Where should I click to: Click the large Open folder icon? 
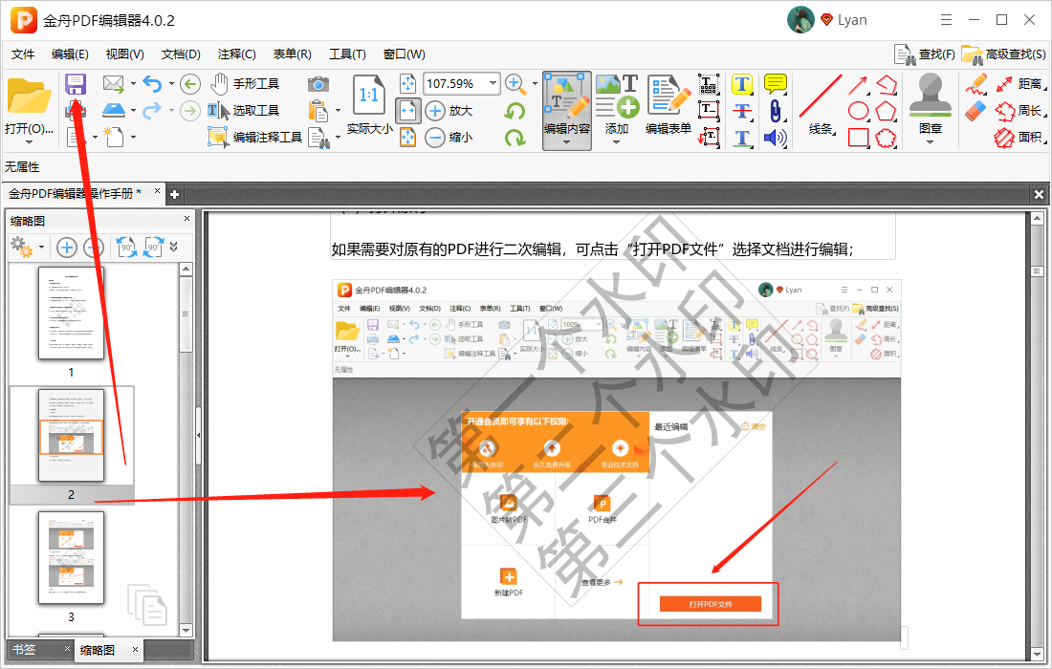pos(29,96)
